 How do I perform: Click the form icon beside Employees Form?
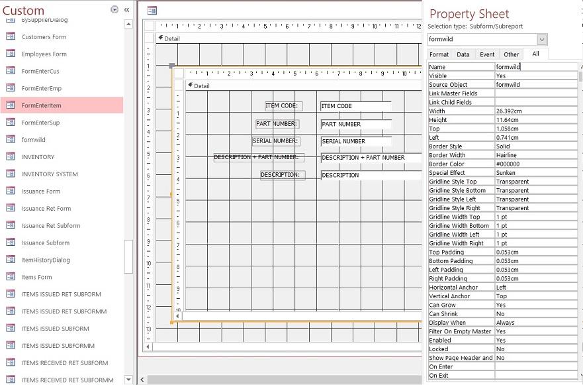(x=11, y=54)
